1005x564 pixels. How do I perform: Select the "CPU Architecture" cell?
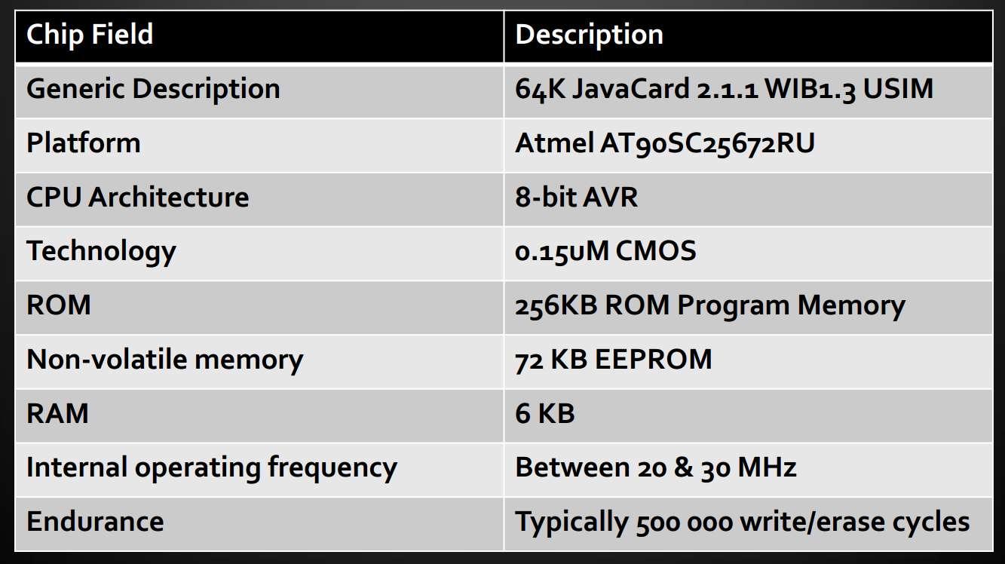coord(138,198)
